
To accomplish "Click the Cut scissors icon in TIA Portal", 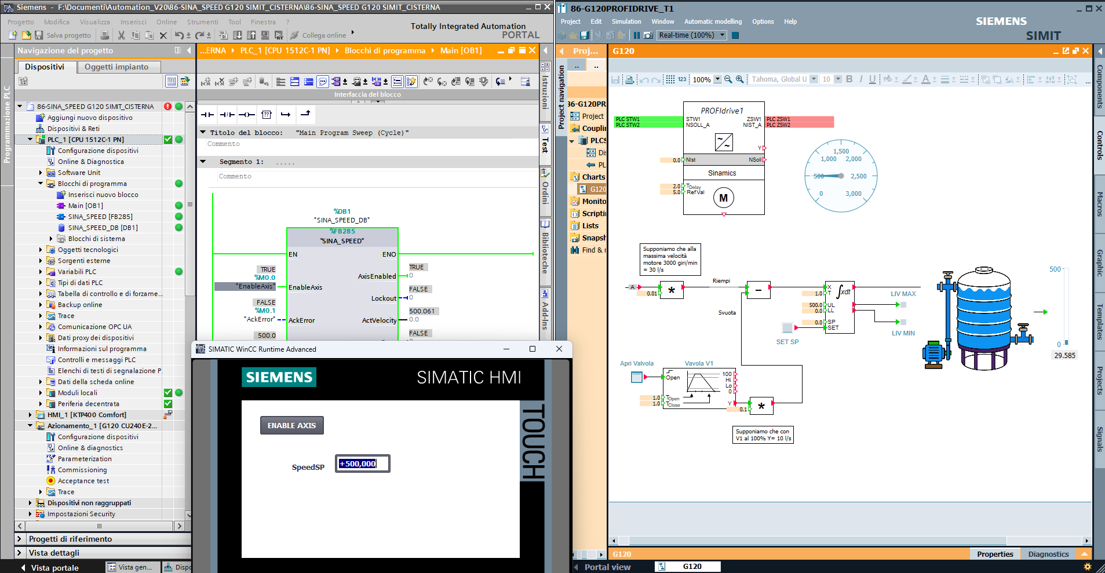I will coord(121,35).
